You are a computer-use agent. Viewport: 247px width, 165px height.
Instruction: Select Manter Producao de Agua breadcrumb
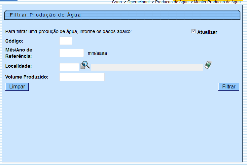(x=217, y=2)
